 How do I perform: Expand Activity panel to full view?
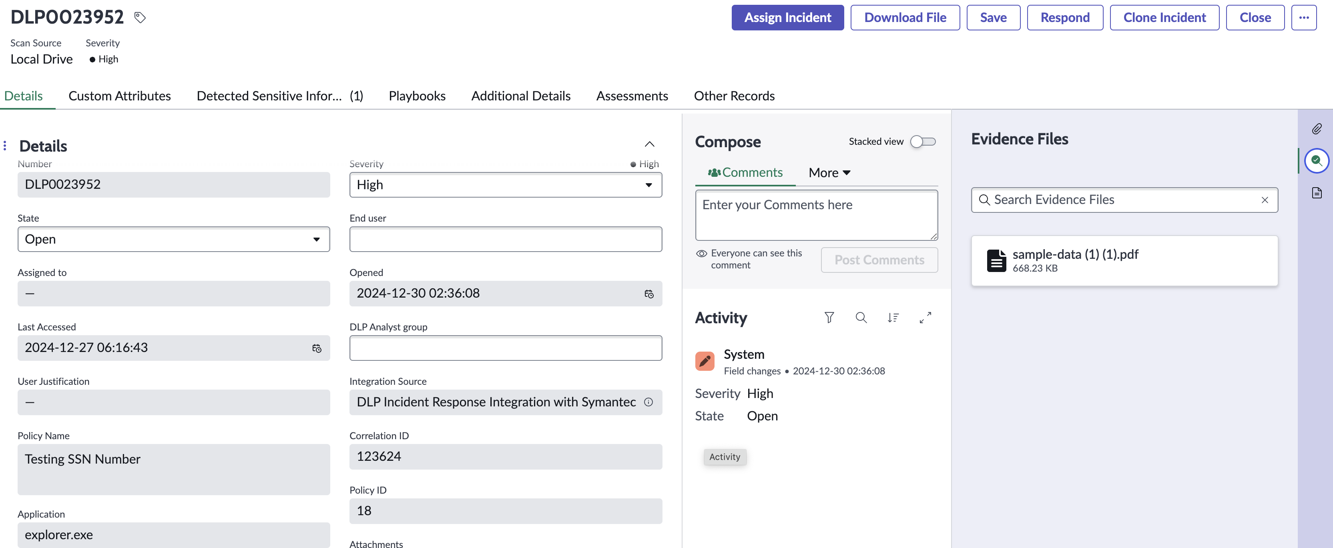pyautogui.click(x=925, y=318)
